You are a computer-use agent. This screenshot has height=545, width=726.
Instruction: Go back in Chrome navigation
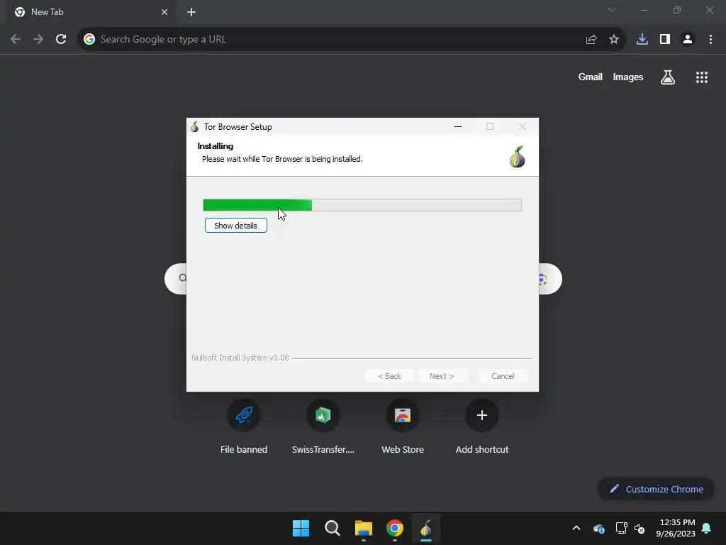[x=16, y=39]
